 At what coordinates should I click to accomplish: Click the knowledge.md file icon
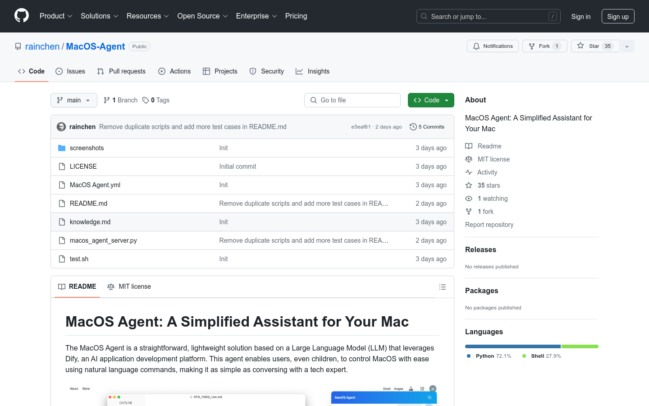62,222
